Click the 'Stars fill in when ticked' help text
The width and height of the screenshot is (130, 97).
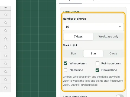(84, 85)
